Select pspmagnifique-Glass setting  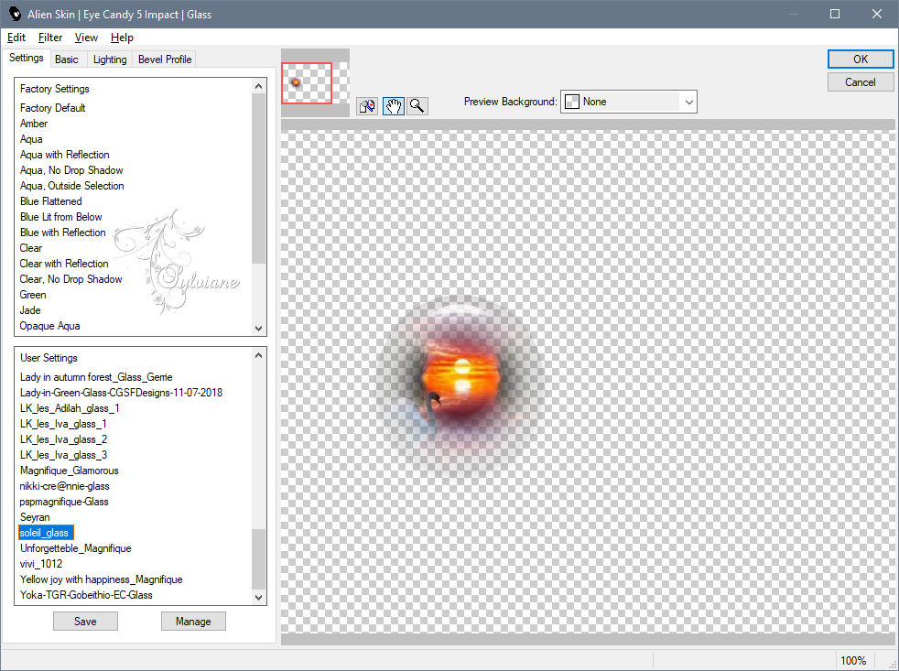(64, 502)
